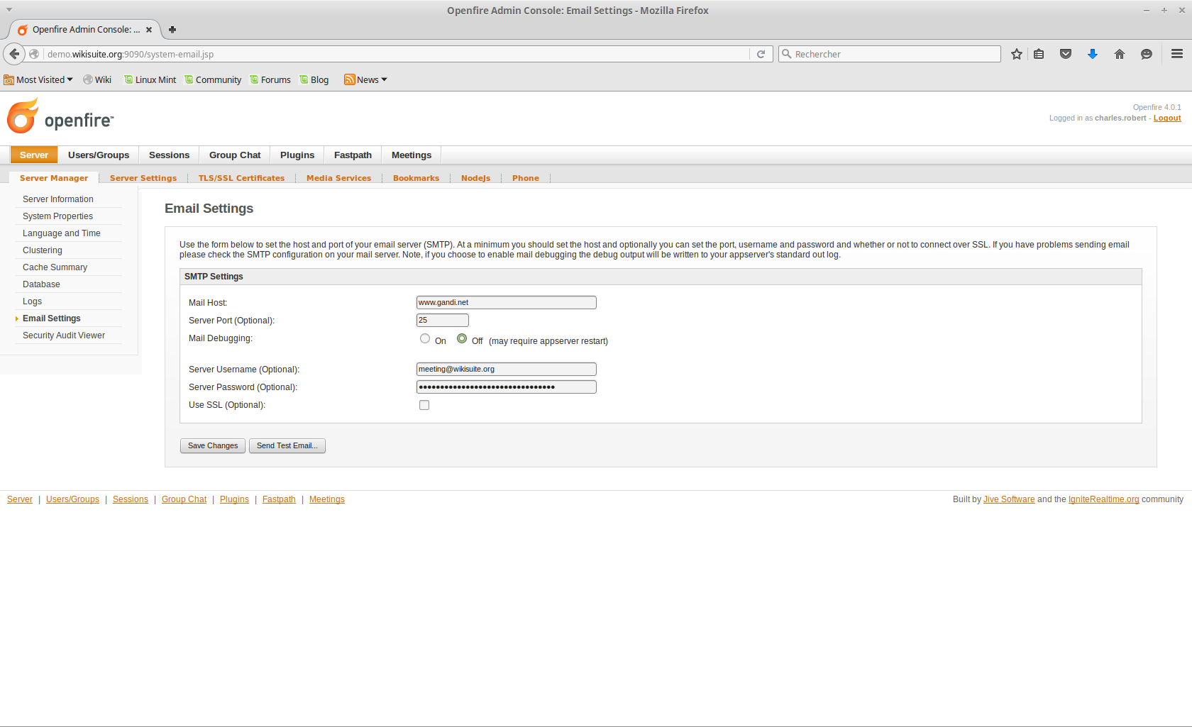Switch to the TLS/SSL Certificates submenu
Image resolution: width=1192 pixels, height=727 pixels.
point(241,178)
